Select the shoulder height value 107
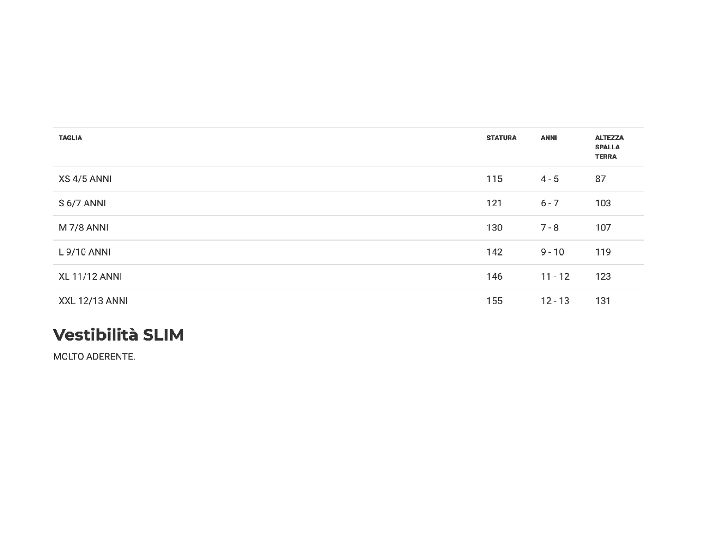The width and height of the screenshot is (721, 541). tap(603, 227)
